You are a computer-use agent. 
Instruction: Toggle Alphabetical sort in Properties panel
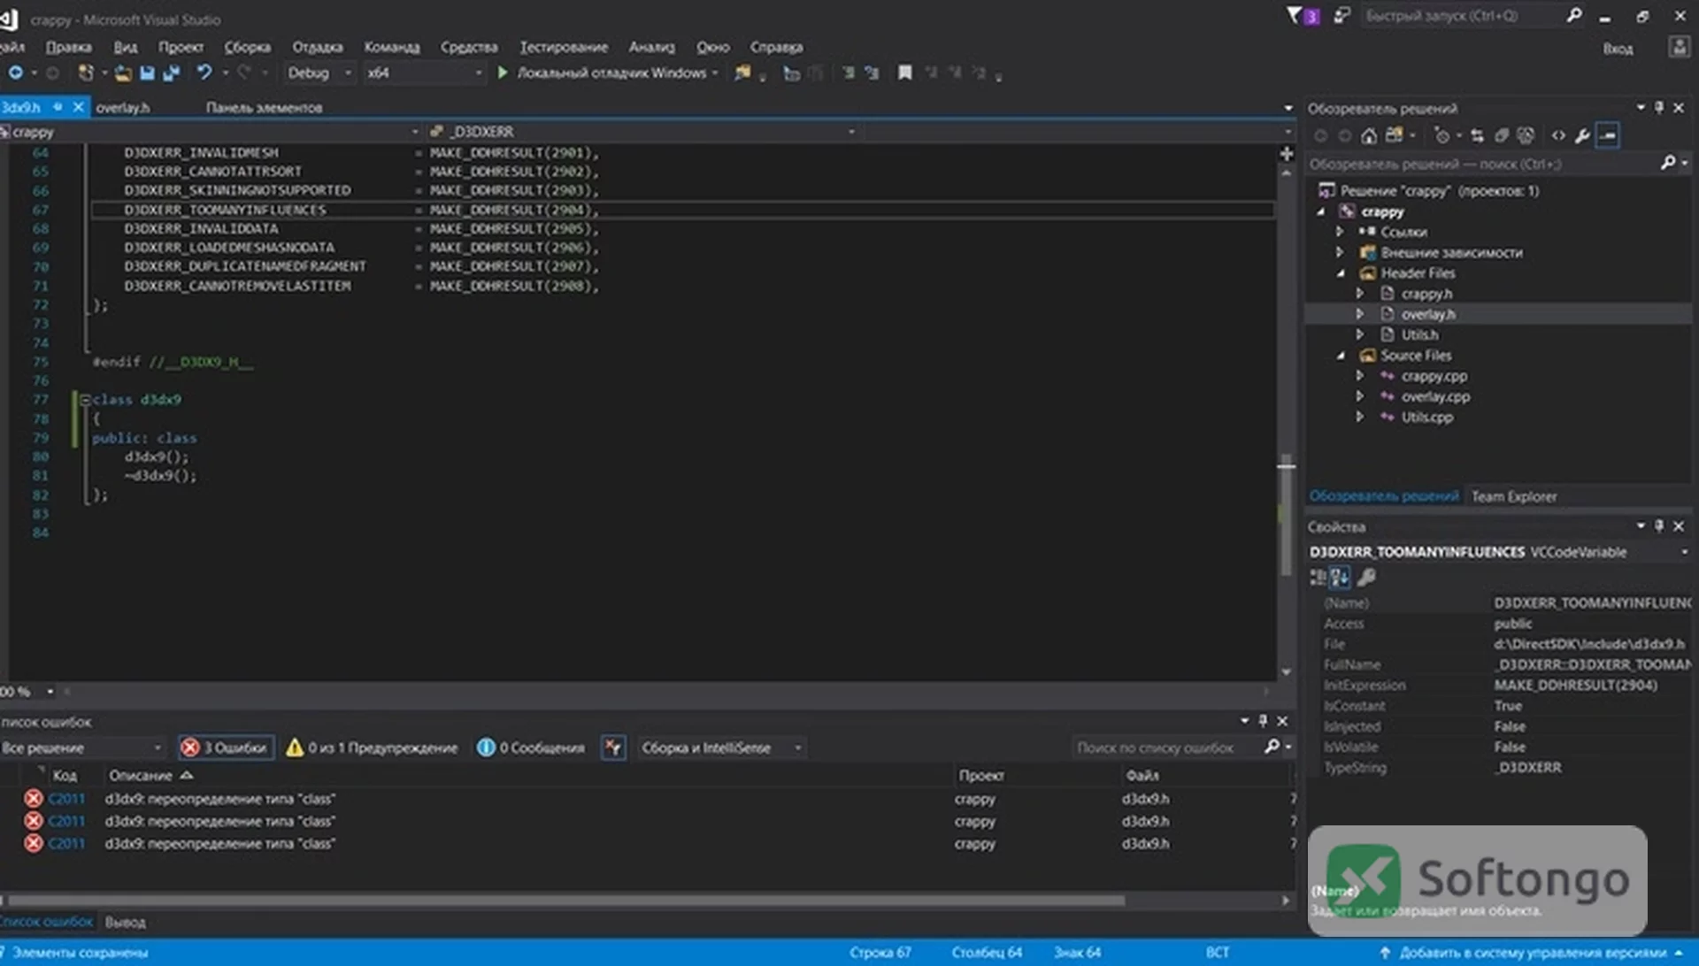[x=1340, y=578]
